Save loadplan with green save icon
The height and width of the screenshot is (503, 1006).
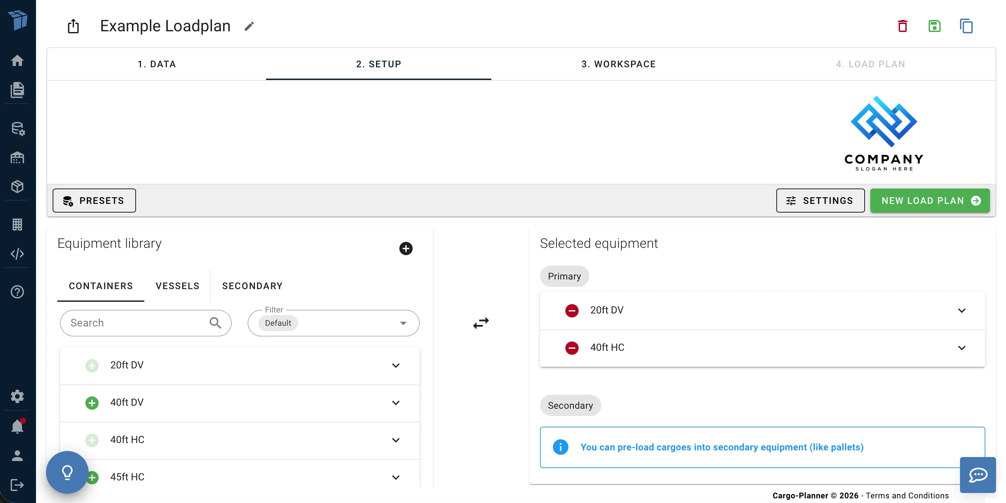(x=935, y=26)
